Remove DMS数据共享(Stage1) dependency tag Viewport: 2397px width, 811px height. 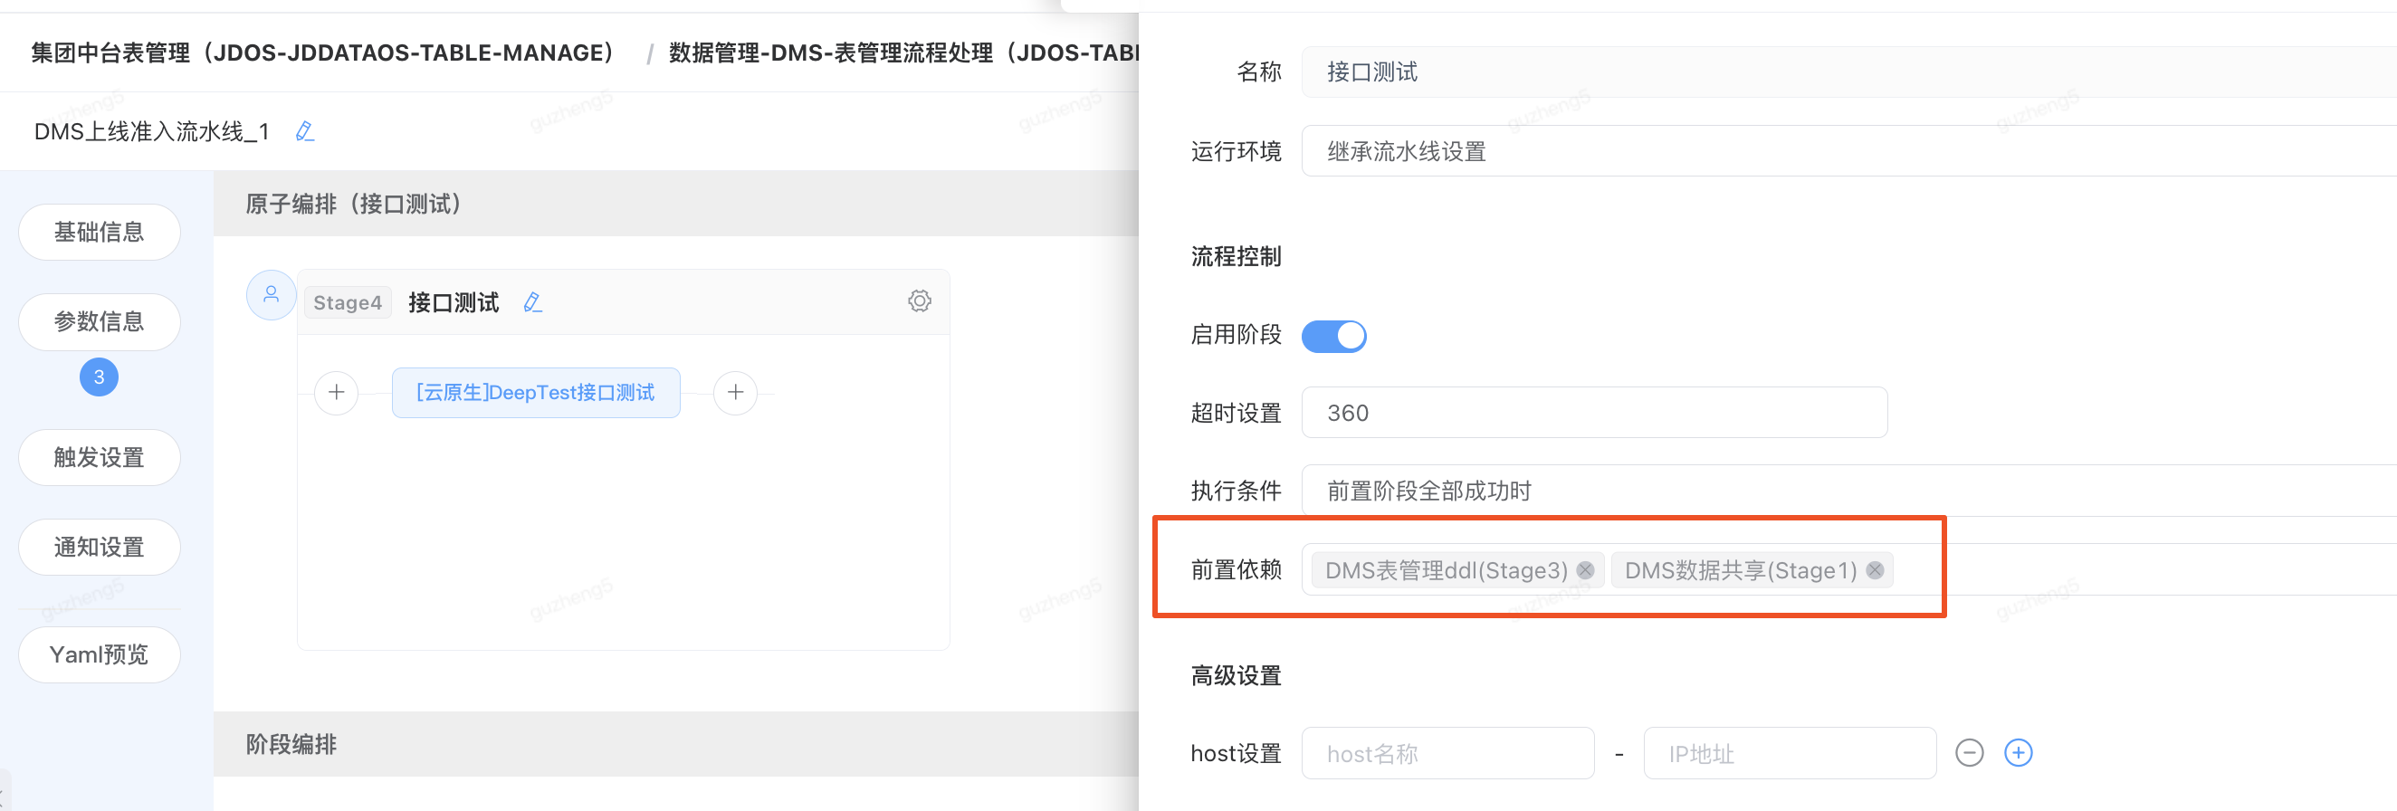[x=1875, y=570]
